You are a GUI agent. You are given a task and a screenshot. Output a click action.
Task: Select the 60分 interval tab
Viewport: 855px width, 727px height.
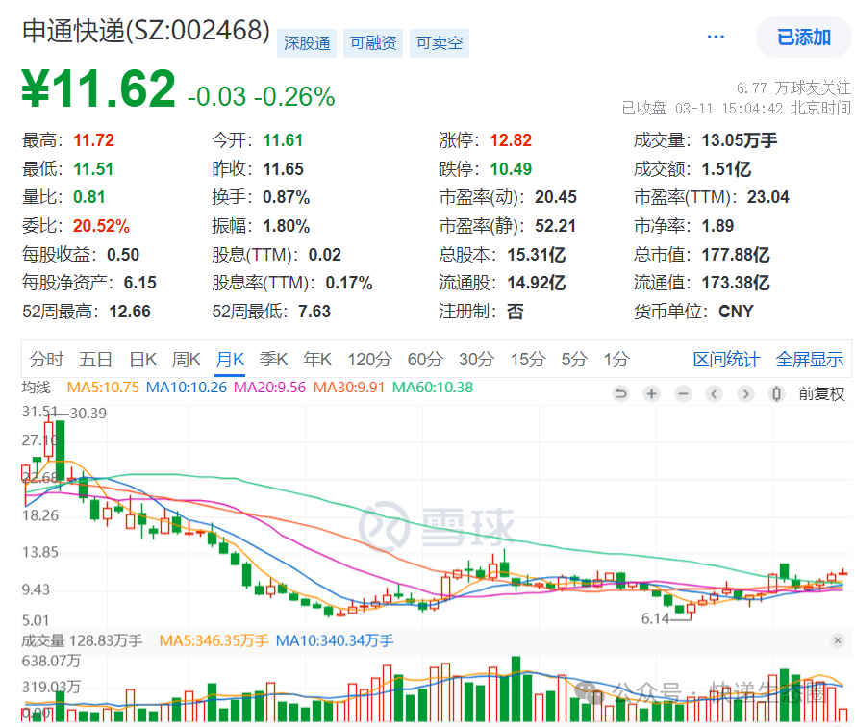pos(424,360)
